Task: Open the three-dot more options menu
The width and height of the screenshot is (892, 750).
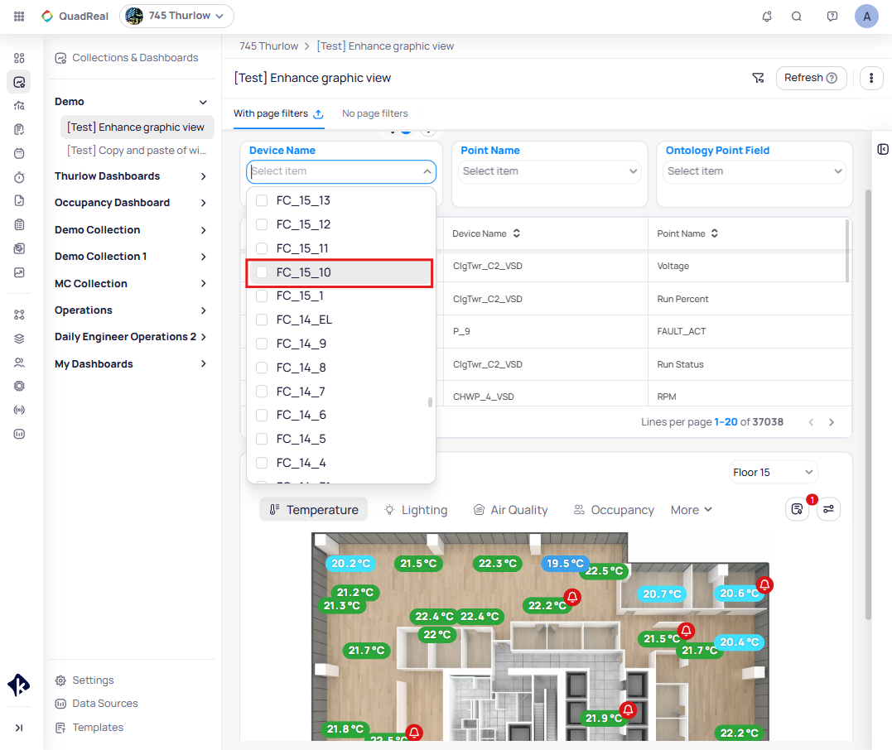Action: [871, 78]
